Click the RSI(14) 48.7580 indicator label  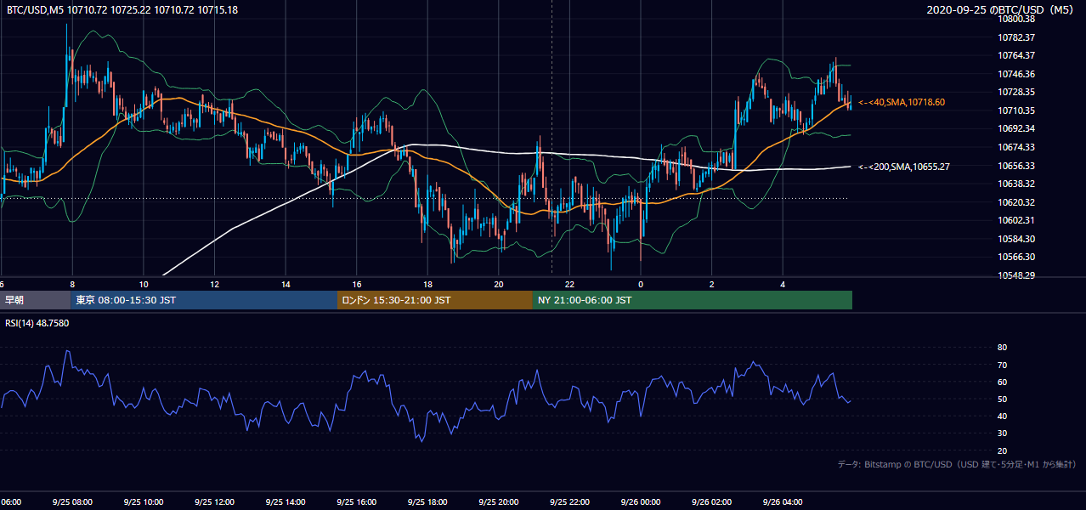point(37,323)
